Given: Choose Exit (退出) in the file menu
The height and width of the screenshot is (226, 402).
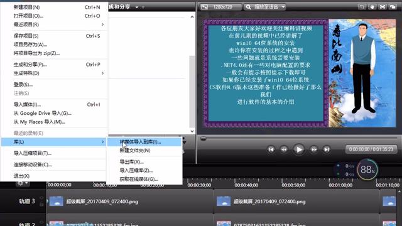Looking at the screenshot, I should [54, 176].
